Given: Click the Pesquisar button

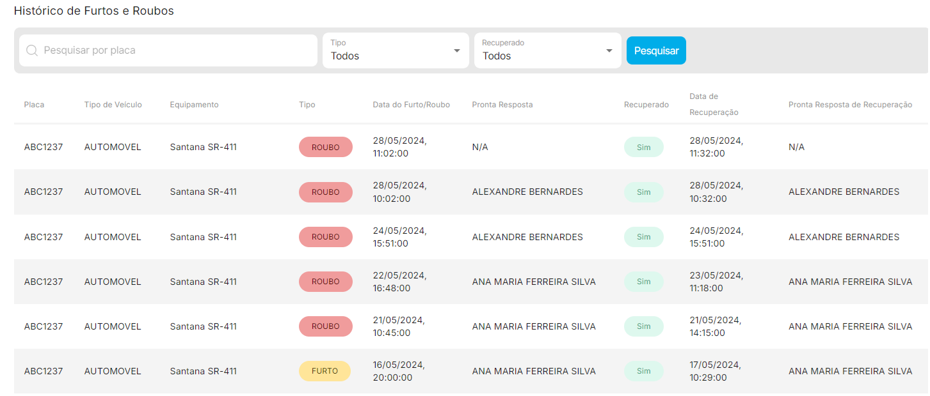Looking at the screenshot, I should pyautogui.click(x=656, y=50).
